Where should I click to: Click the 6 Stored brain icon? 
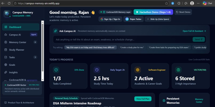178,70
